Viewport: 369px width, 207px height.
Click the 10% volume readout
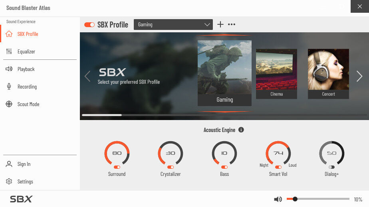(x=358, y=199)
